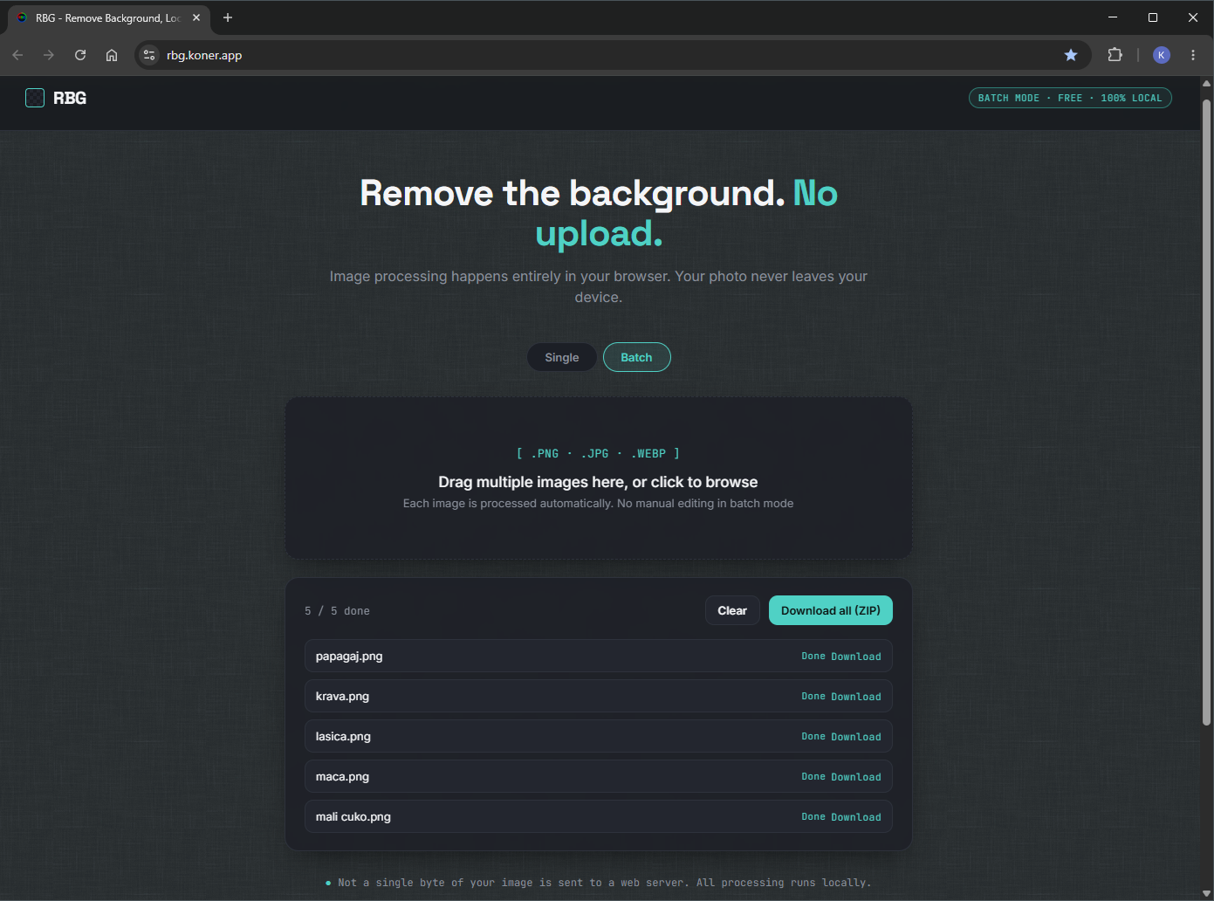Click the RBG brand text
Viewport: 1214px width, 901px height.
(70, 98)
